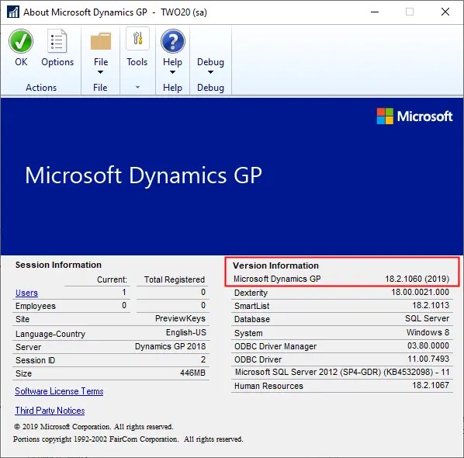Open the Options list icon
This screenshot has width=464, height=458.
(x=57, y=41)
